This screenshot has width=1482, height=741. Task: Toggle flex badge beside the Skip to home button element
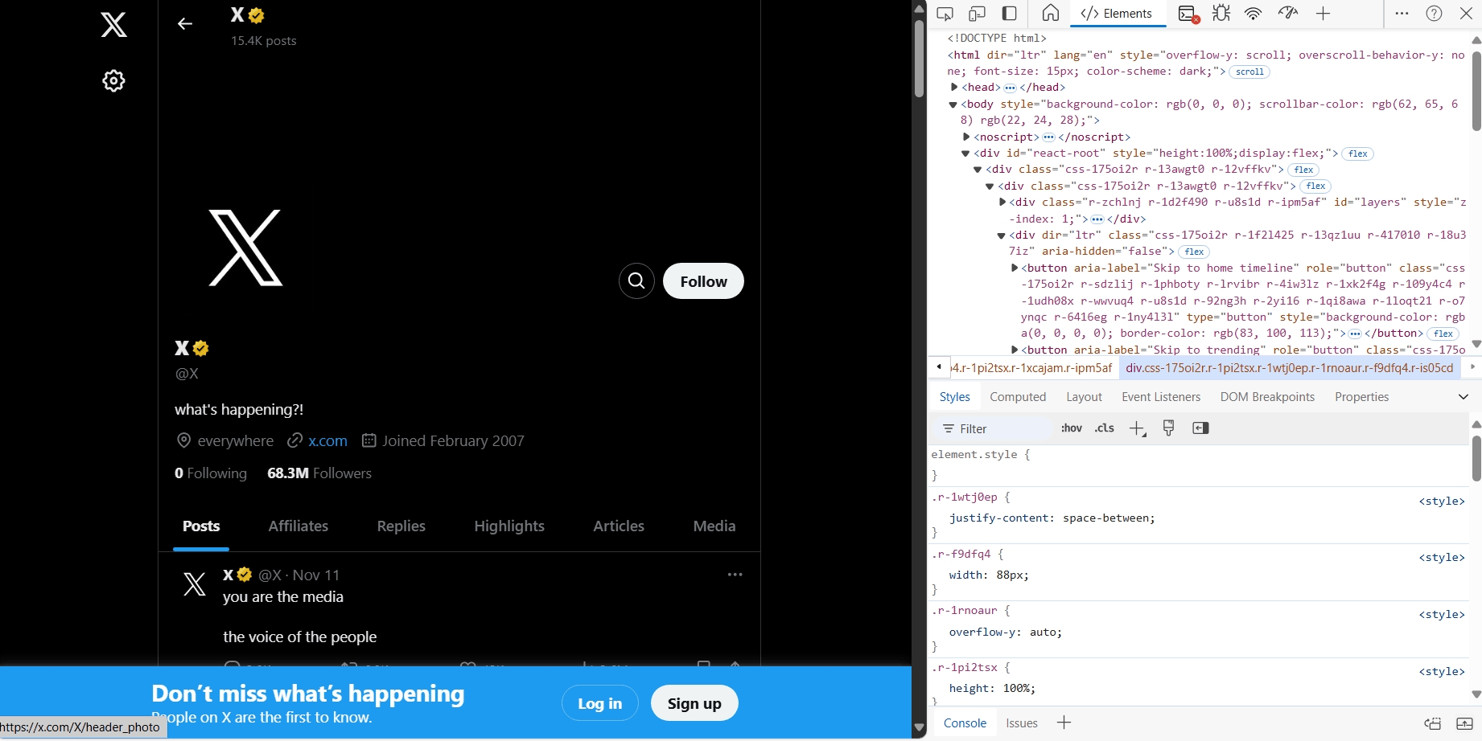point(1443,334)
